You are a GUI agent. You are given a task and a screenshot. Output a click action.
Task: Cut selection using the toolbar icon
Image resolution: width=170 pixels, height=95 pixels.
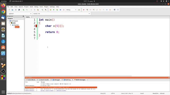click(31, 10)
